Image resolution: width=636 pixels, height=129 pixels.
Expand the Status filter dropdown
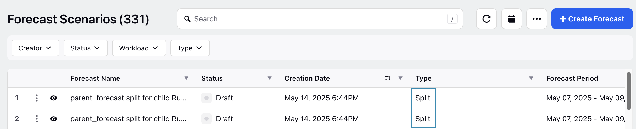pos(86,48)
